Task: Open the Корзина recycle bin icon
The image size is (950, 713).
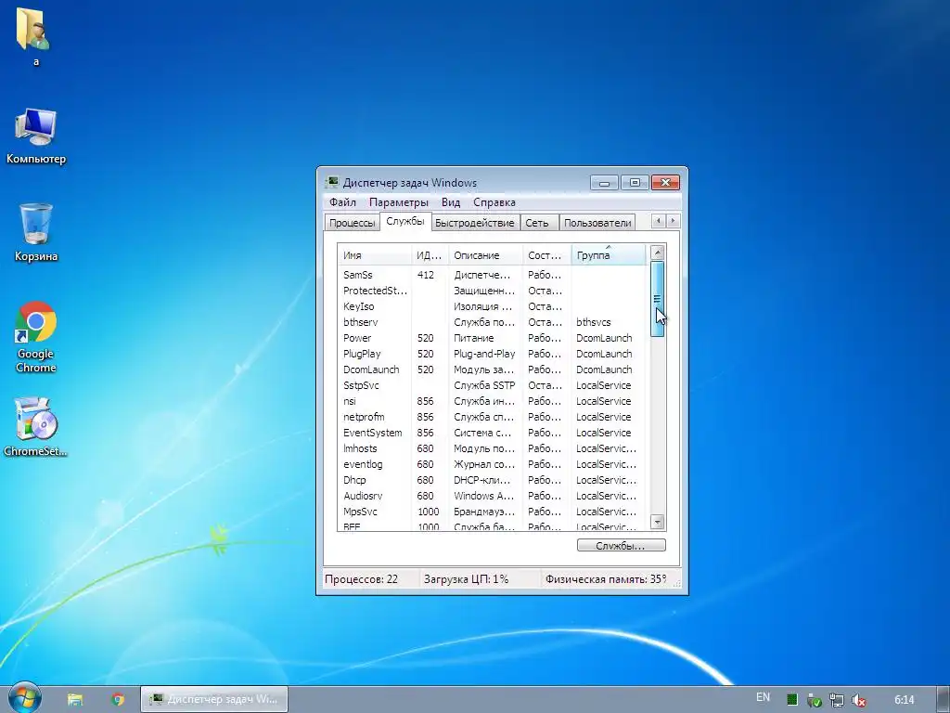Action: pyautogui.click(x=36, y=233)
